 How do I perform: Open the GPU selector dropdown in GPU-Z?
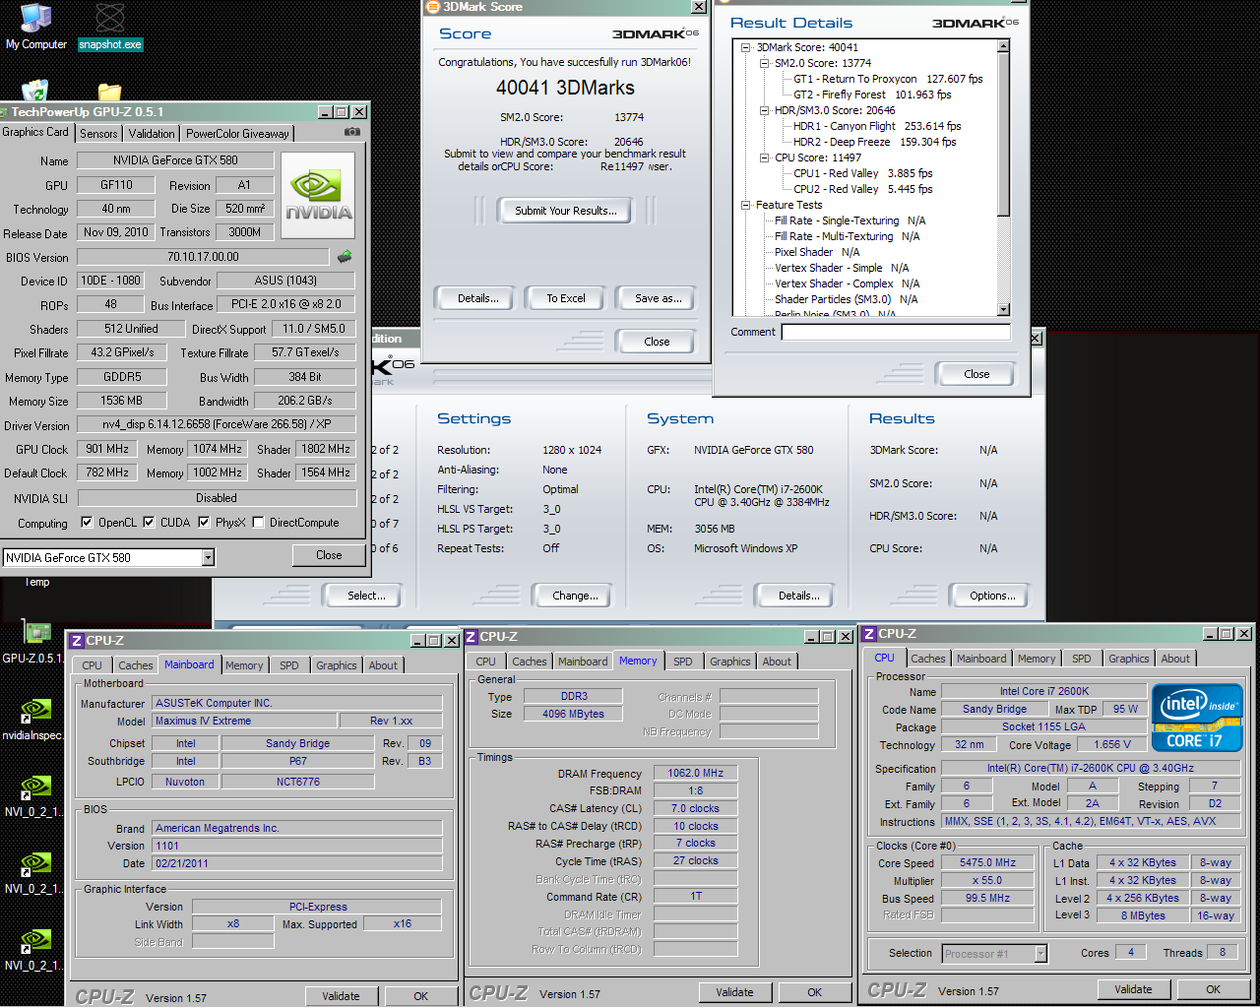[208, 558]
